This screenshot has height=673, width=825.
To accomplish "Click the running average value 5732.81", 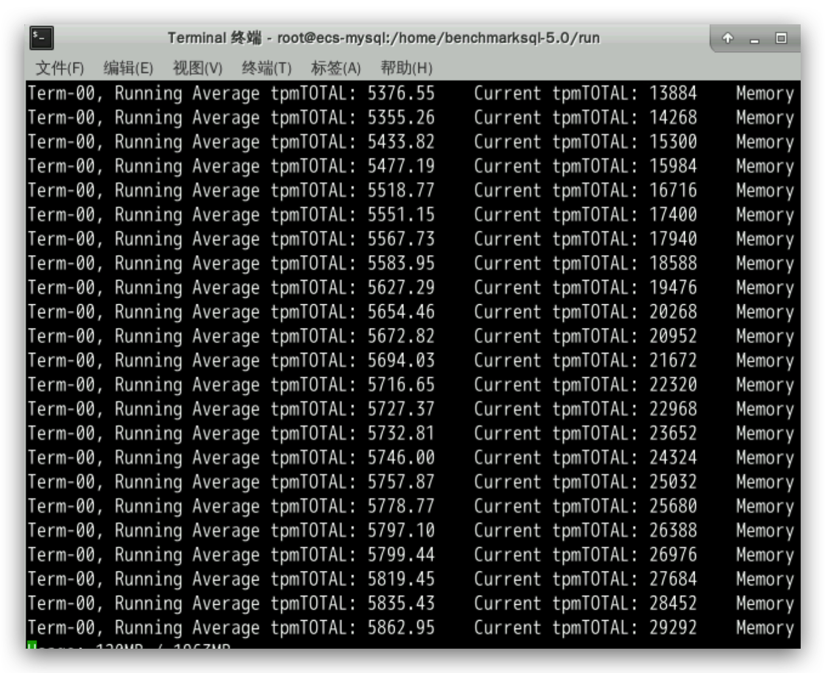I will tap(401, 433).
